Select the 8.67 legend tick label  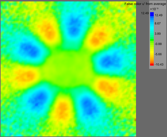click(x=158, y=23)
